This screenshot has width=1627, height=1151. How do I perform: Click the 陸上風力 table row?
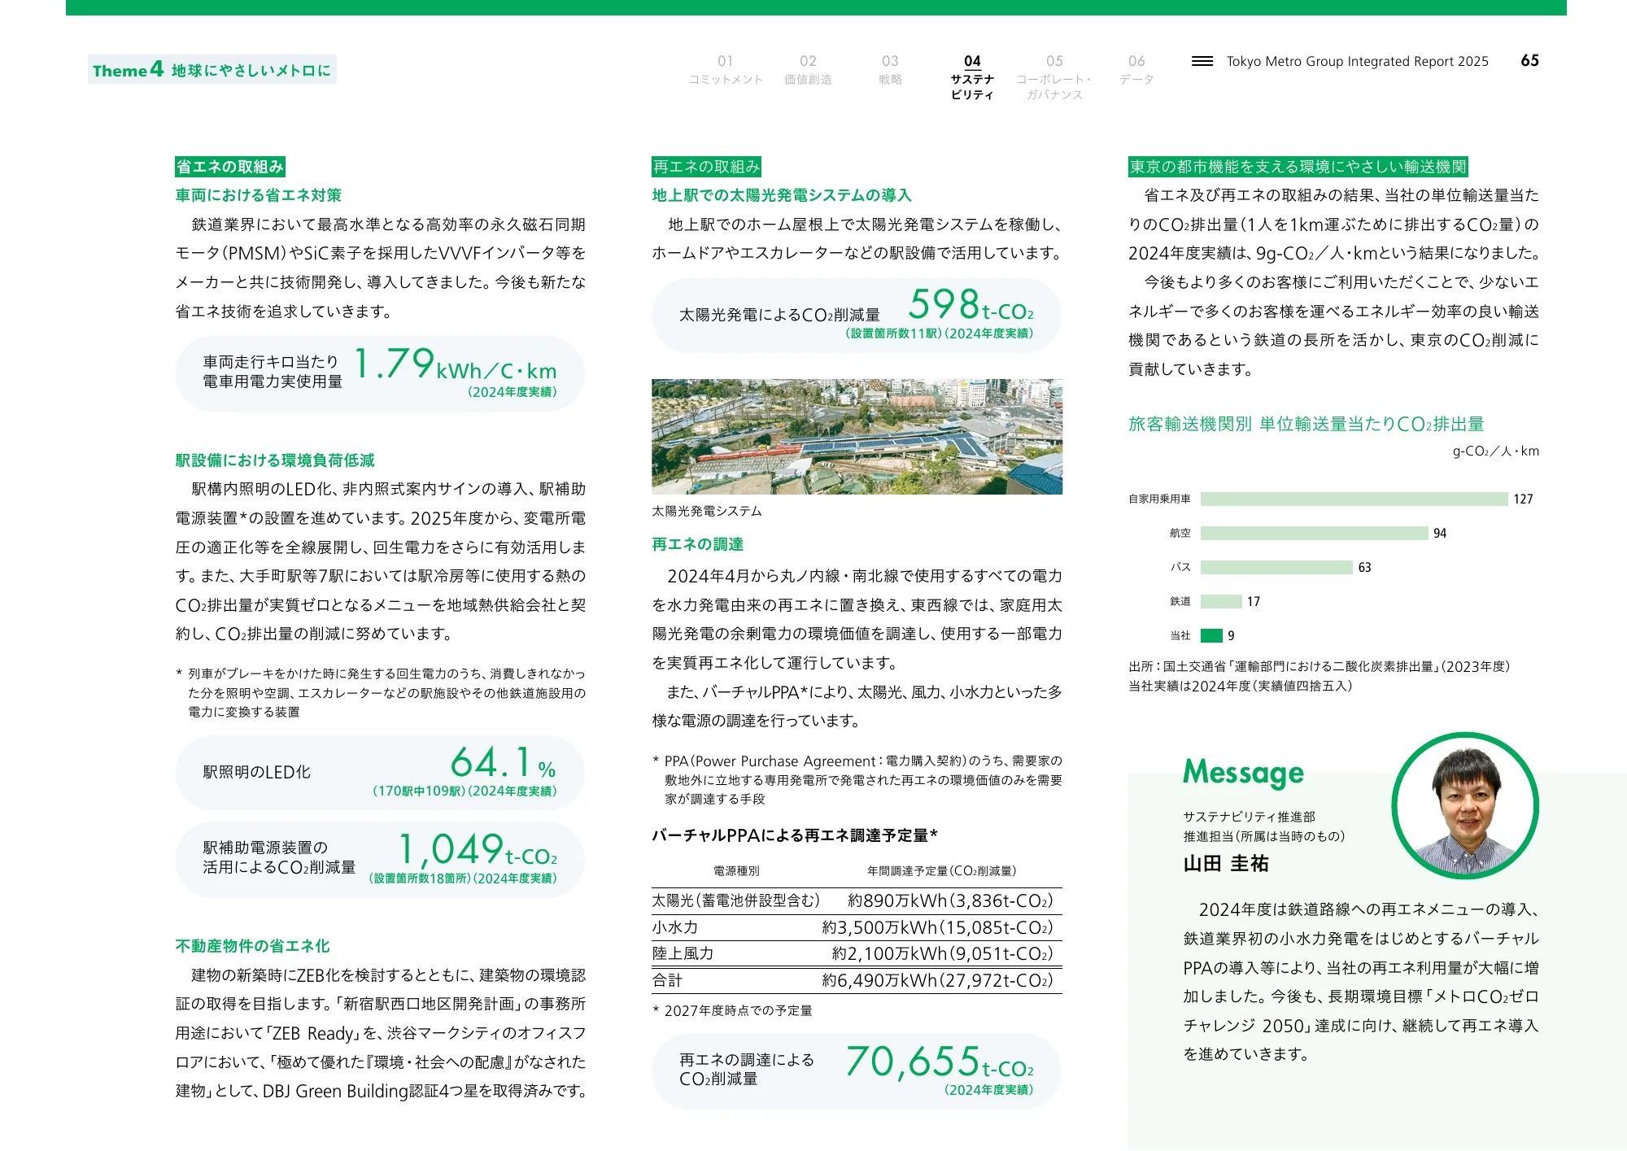[x=857, y=954]
